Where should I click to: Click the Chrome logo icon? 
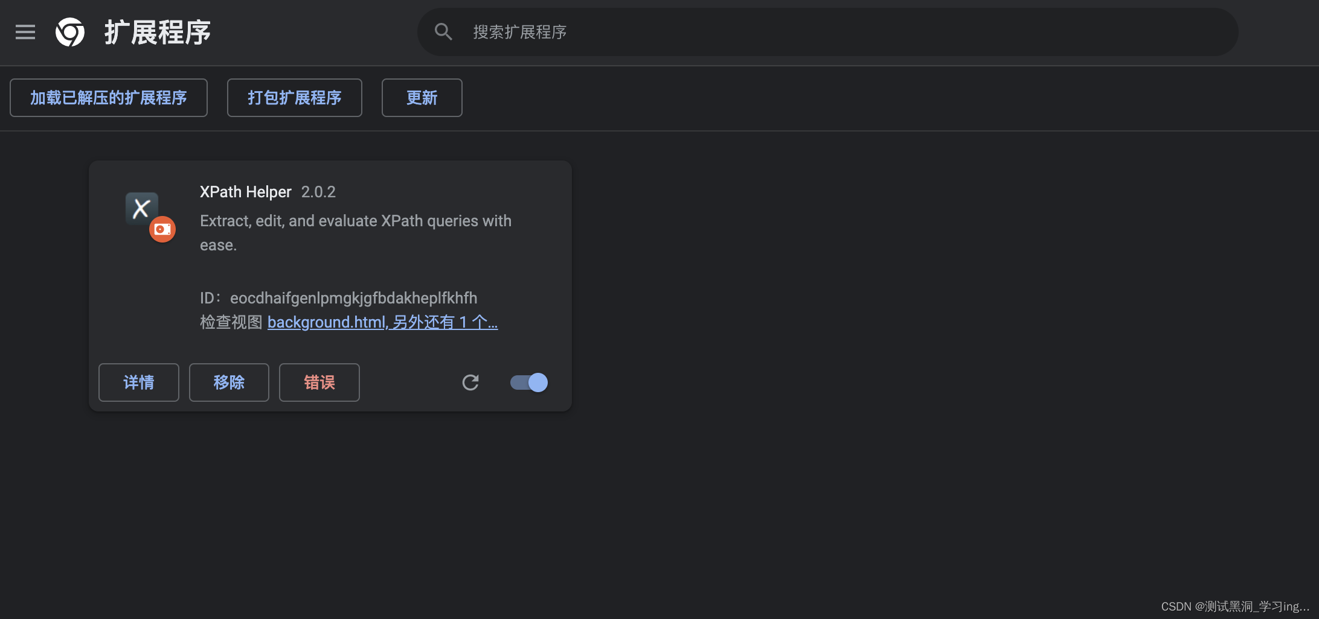tap(70, 32)
